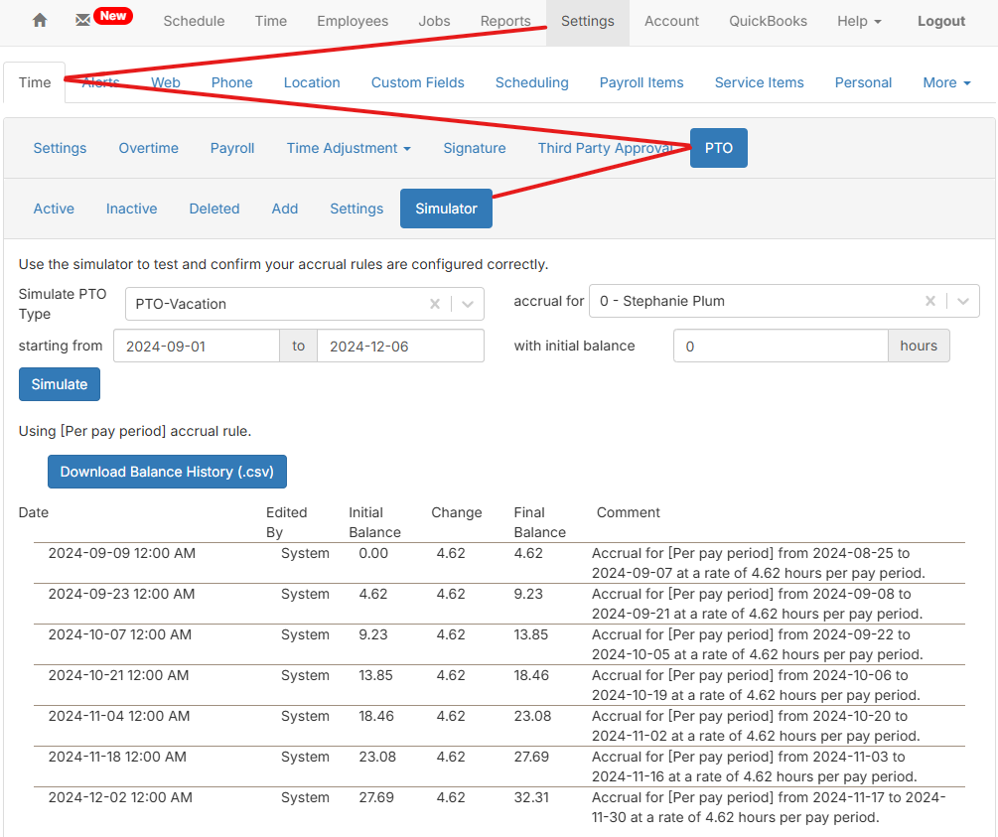Open the Time Adjustment dropdown
998x837 pixels.
click(348, 147)
